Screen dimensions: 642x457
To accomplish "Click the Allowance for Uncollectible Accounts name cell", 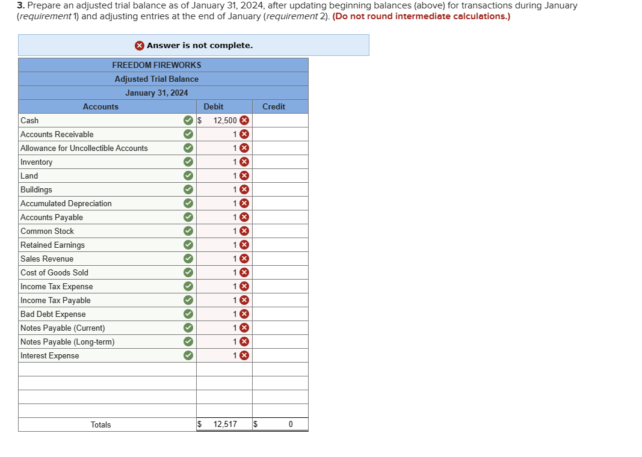I will (107, 148).
